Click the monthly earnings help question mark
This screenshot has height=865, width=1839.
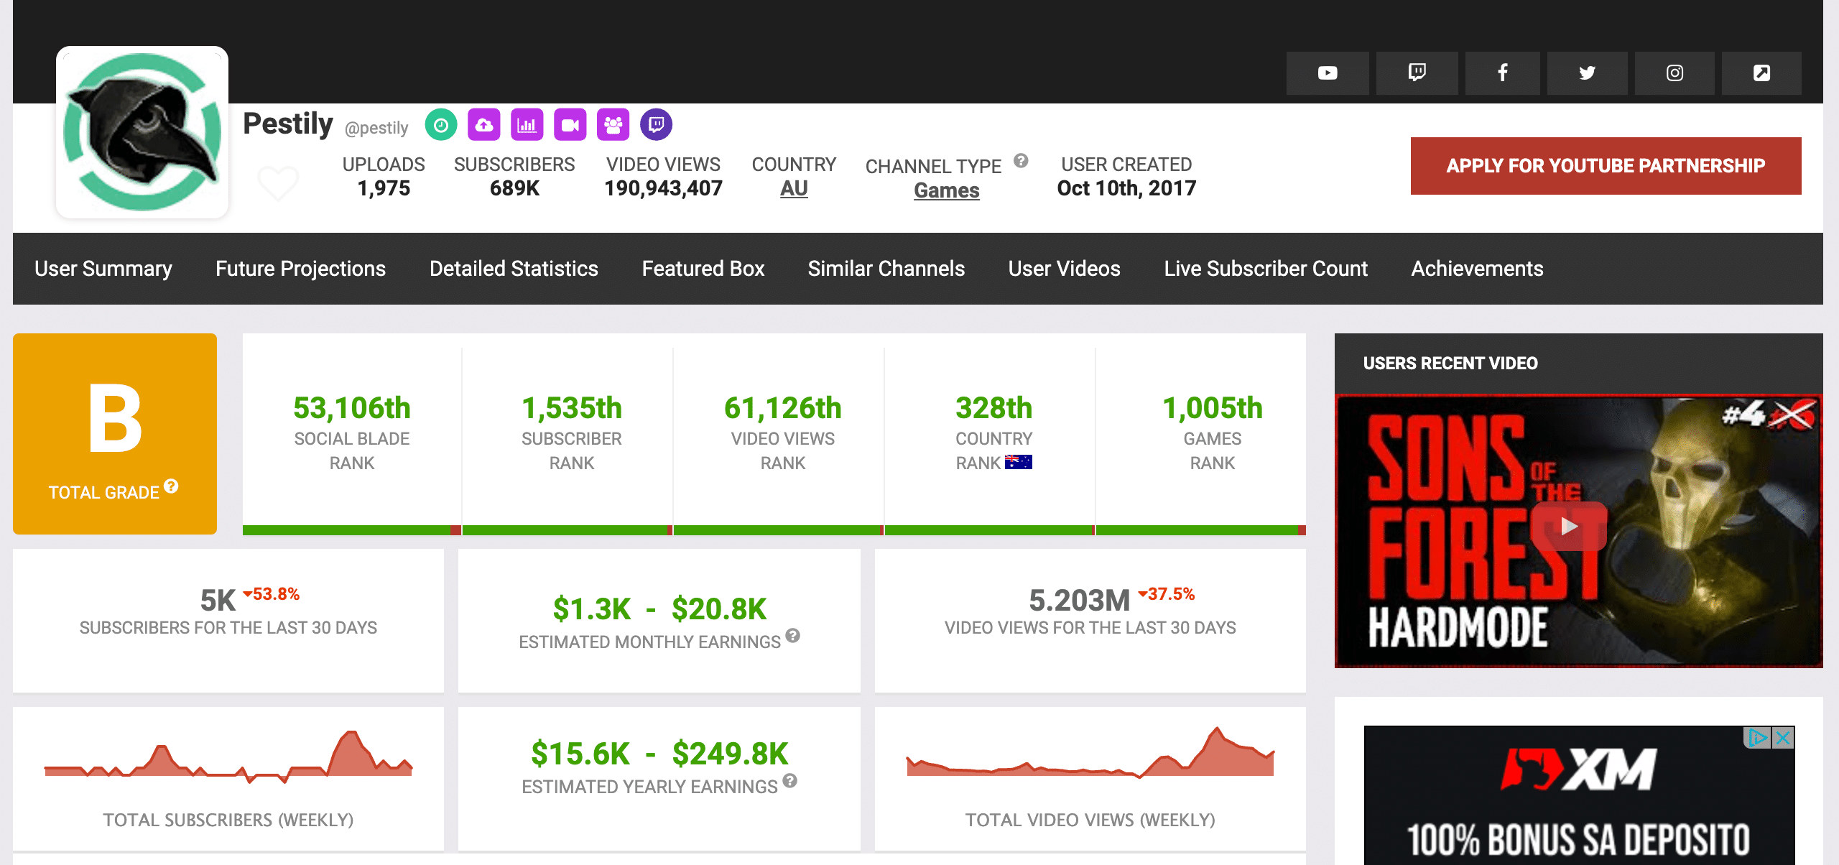point(792,635)
